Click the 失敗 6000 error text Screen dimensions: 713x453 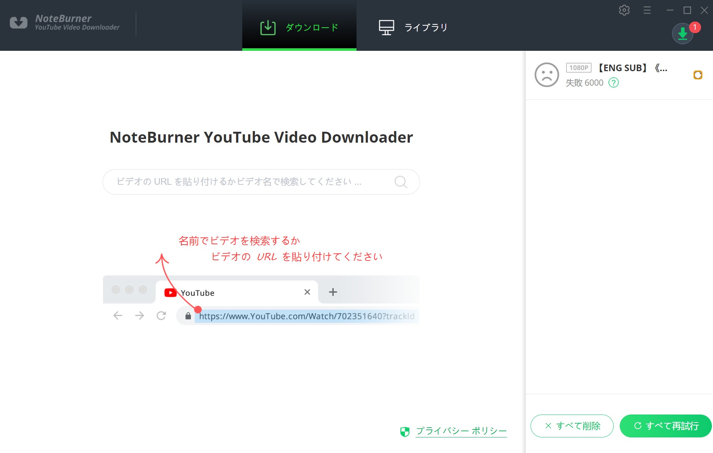click(x=584, y=83)
